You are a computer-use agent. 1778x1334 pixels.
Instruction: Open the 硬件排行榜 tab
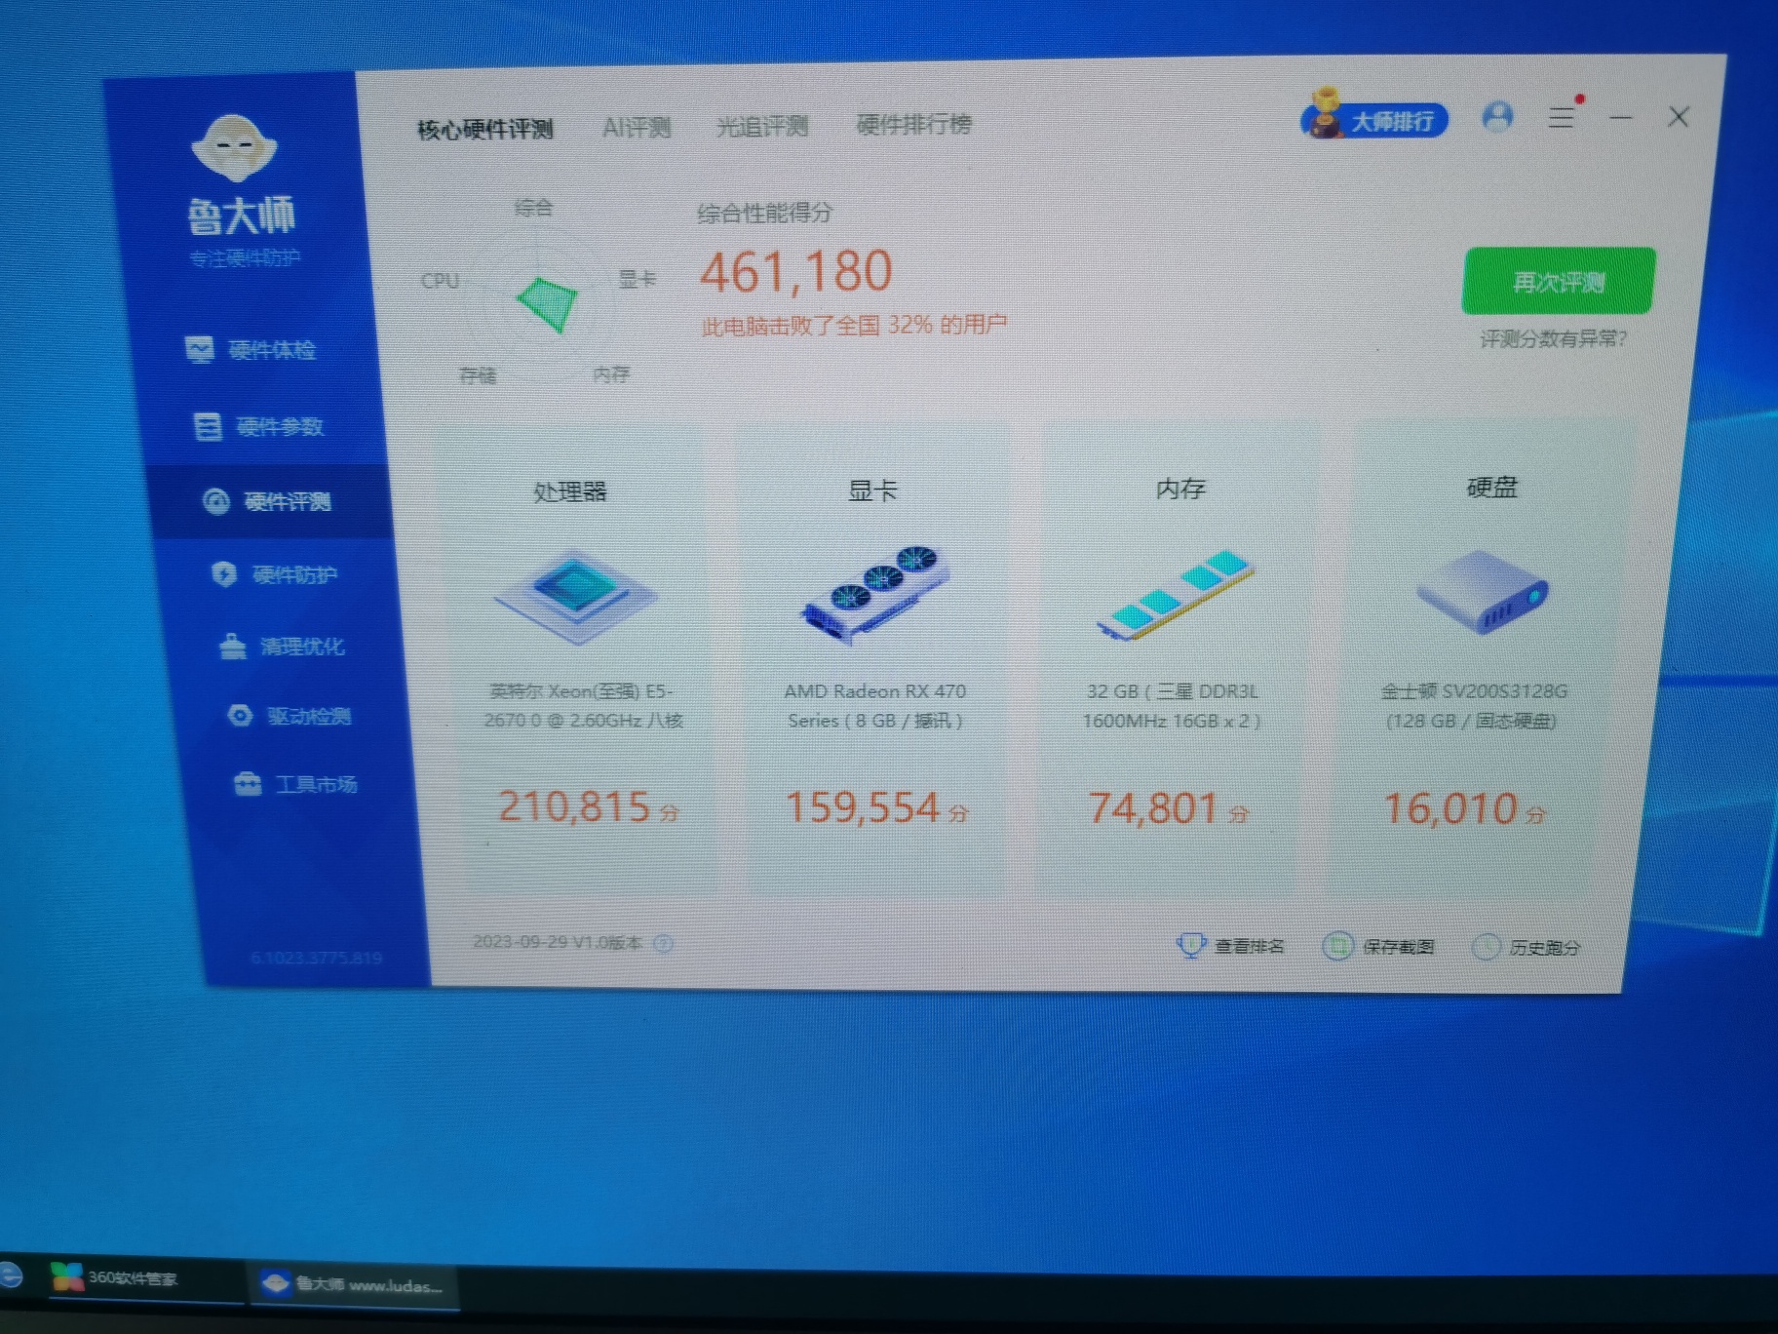913,125
